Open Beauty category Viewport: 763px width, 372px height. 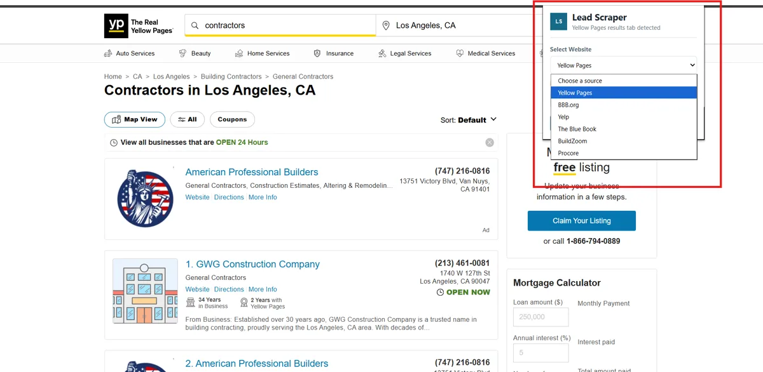coord(195,53)
